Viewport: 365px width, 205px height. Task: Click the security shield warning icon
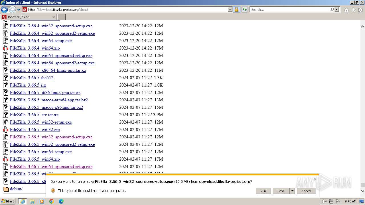click(x=53, y=190)
